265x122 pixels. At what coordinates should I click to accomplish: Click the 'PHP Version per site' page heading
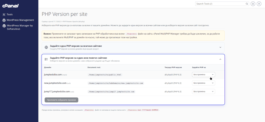click(x=64, y=14)
